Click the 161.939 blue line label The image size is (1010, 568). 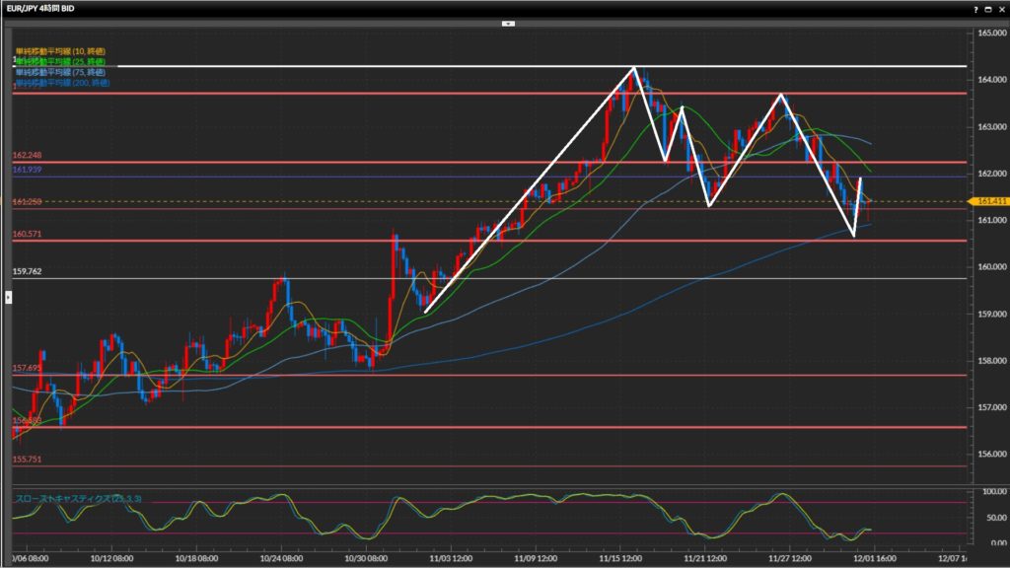[27, 170]
